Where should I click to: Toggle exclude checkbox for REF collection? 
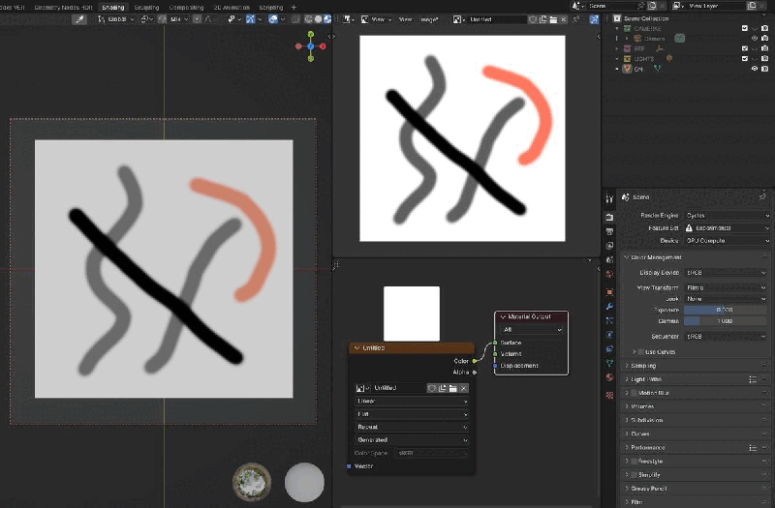click(744, 48)
